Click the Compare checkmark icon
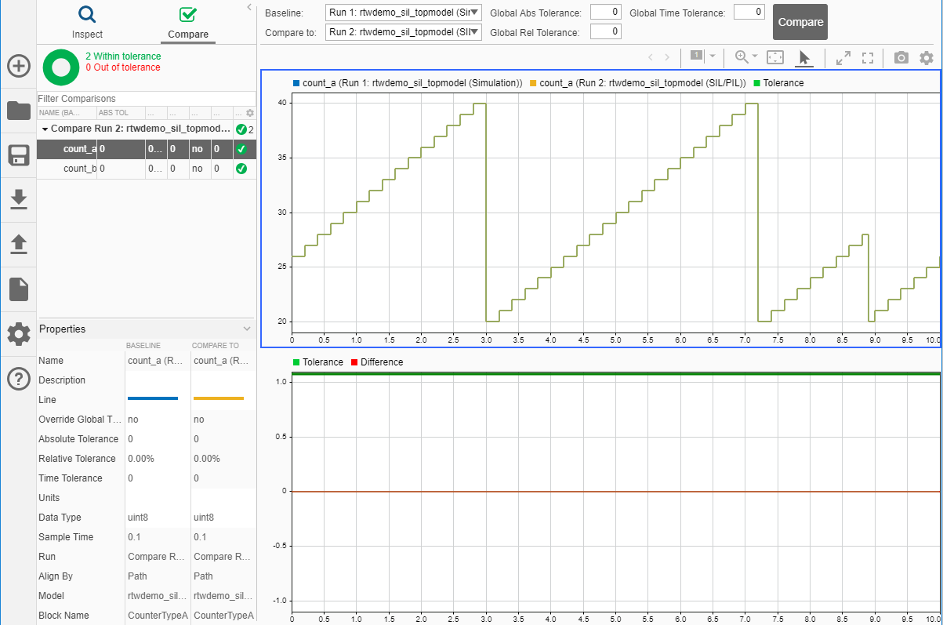Viewport: 943px width, 625px height. [188, 14]
